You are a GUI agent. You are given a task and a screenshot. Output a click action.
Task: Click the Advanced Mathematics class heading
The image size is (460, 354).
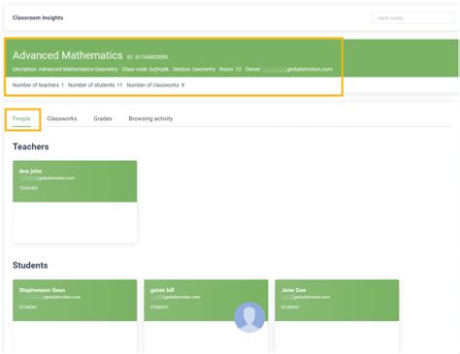point(68,55)
